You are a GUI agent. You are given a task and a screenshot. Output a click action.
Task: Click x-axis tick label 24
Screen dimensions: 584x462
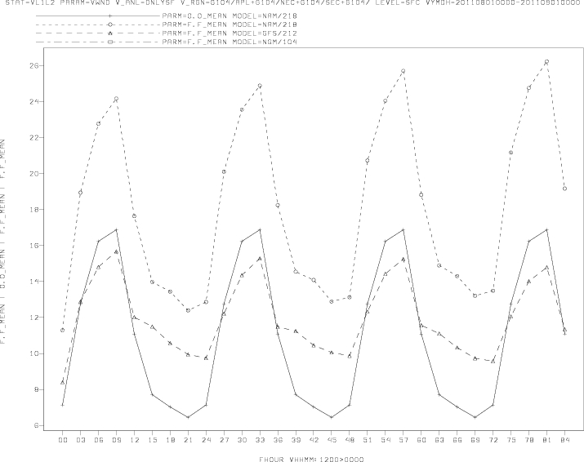[x=206, y=440]
